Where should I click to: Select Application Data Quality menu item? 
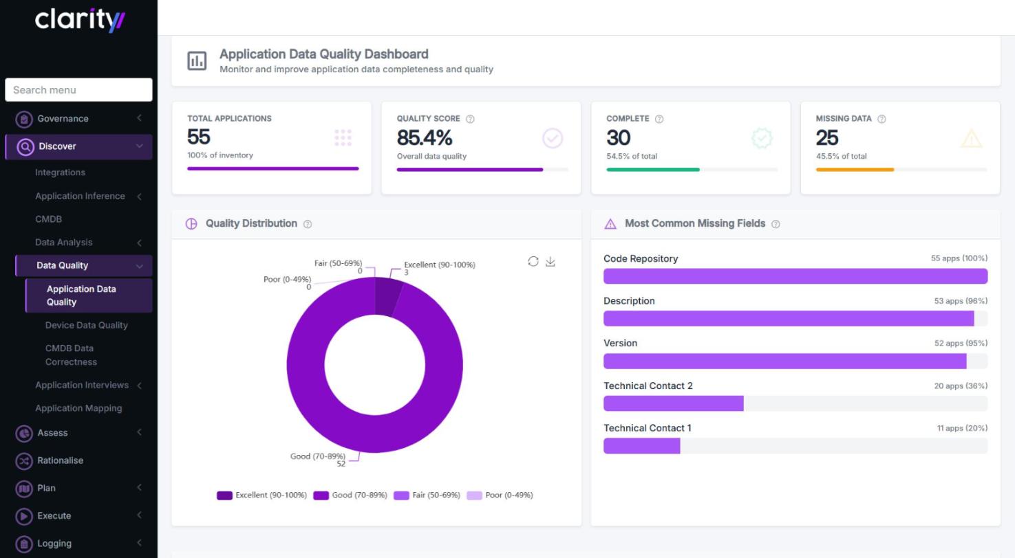coord(89,295)
